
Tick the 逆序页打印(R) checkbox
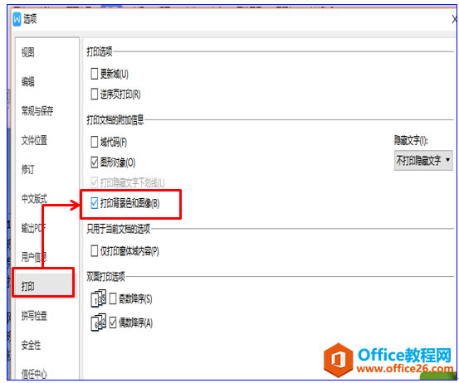(94, 95)
